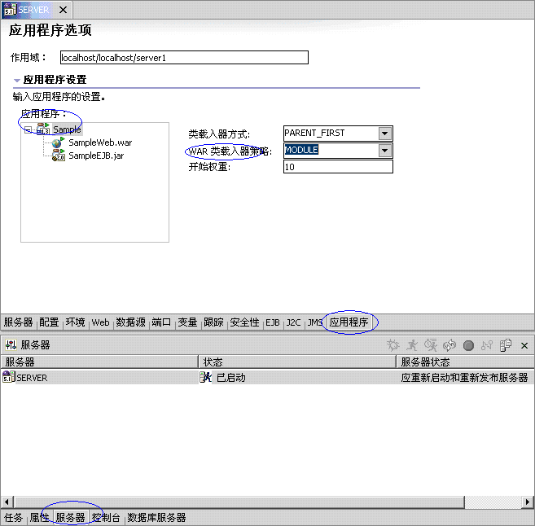Click the SERVER row icon in server list
The width and height of the screenshot is (535, 526).
(8, 377)
